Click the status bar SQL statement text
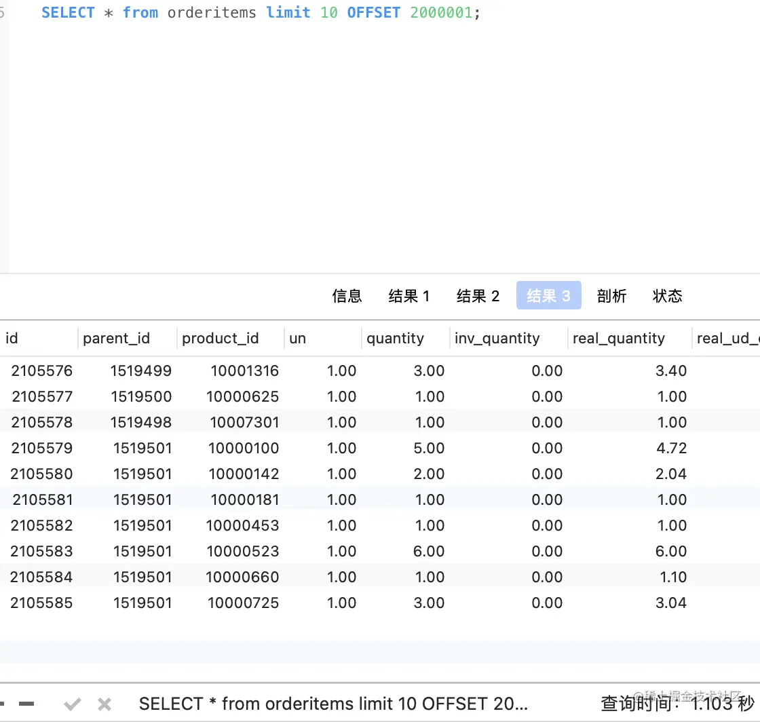This screenshot has width=760, height=722. tap(333, 704)
